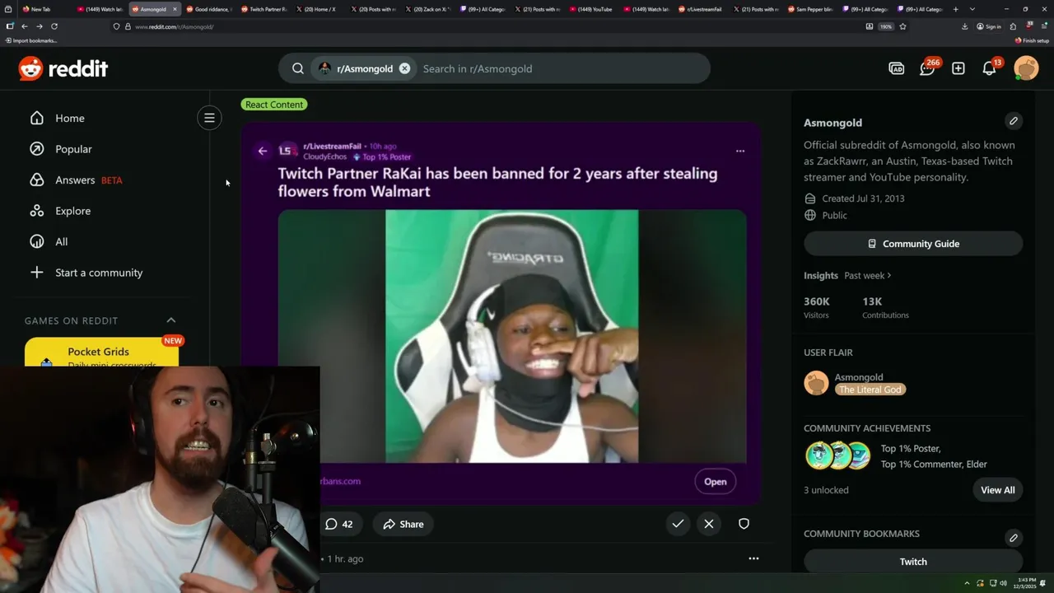Open a new browser tab
1054x593 pixels.
coord(955,9)
